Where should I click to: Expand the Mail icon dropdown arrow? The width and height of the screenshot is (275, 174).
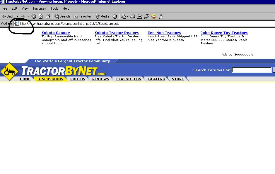pyautogui.click(x=127, y=16)
